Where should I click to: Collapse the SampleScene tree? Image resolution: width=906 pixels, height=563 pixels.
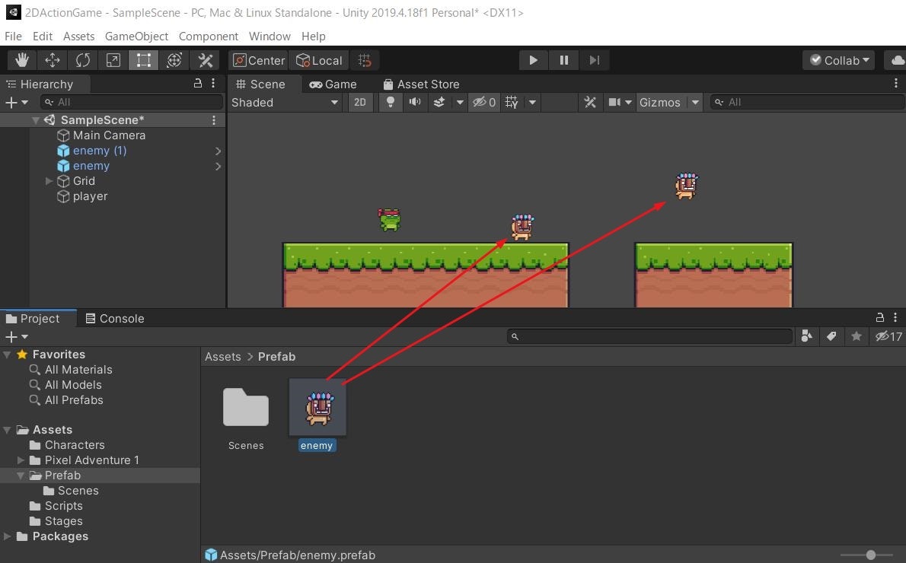36,120
